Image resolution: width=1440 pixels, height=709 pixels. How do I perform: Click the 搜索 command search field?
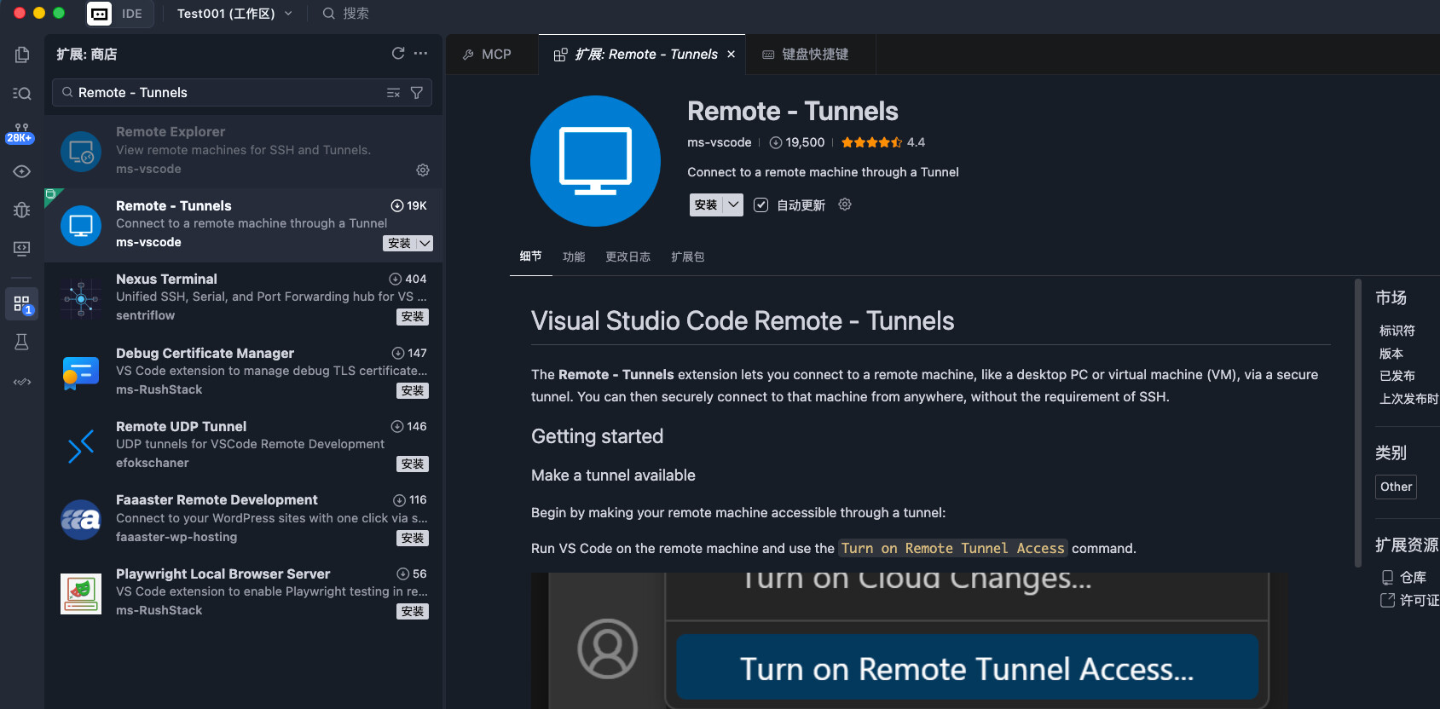(346, 14)
